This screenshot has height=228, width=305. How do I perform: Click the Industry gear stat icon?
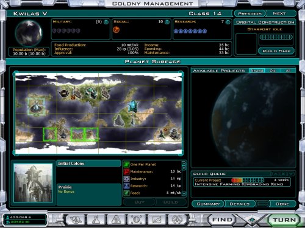(126, 179)
